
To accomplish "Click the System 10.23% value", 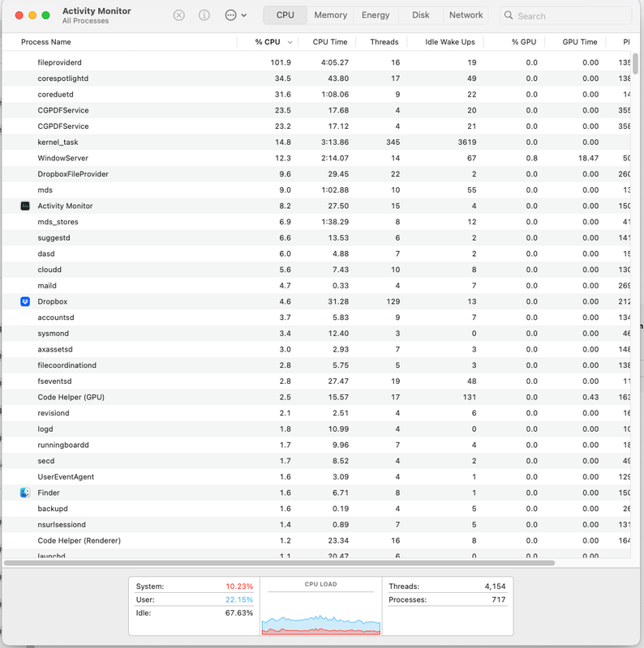I will [239, 586].
